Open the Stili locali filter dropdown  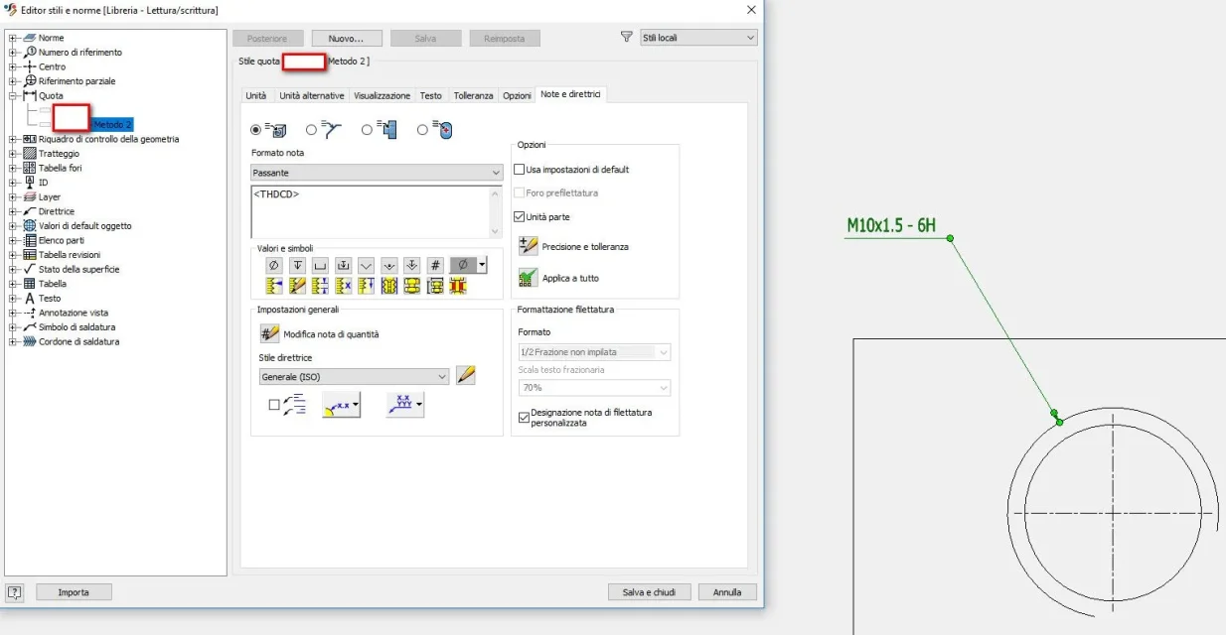pos(698,38)
